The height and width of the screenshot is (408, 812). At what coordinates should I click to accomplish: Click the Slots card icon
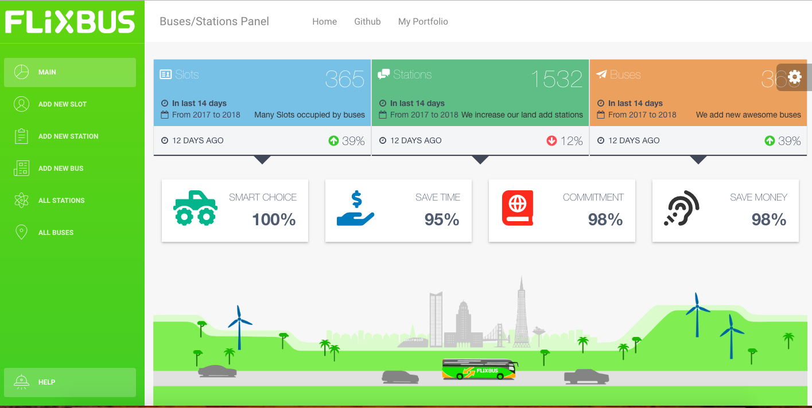point(165,74)
